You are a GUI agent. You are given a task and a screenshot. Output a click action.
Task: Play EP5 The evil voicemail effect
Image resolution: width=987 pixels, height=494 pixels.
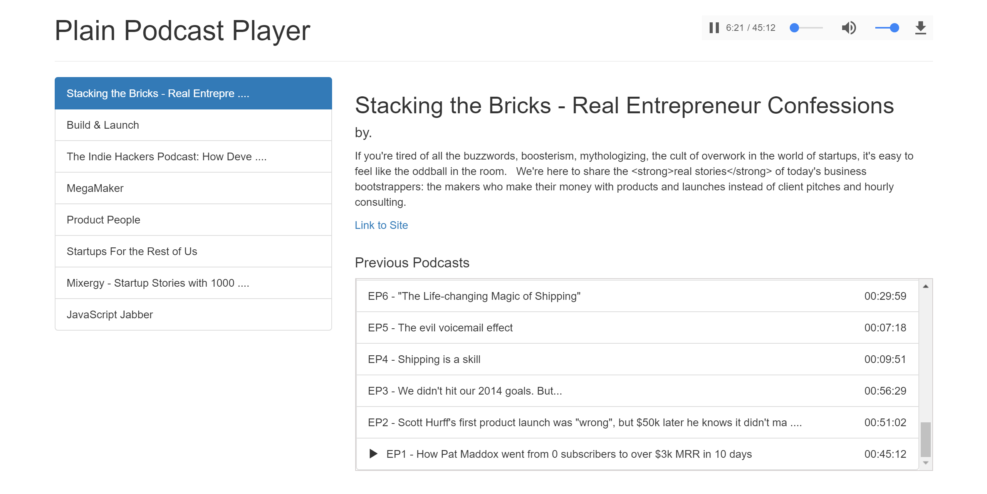[637, 328]
